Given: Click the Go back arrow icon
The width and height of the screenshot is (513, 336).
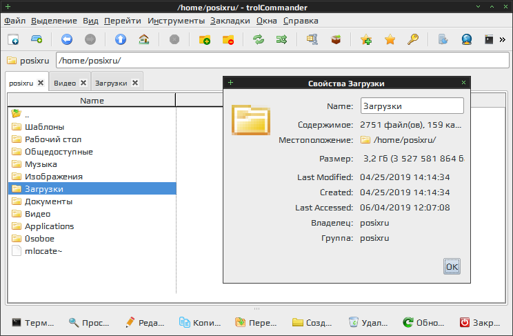Looking at the screenshot, I should click(x=67, y=39).
